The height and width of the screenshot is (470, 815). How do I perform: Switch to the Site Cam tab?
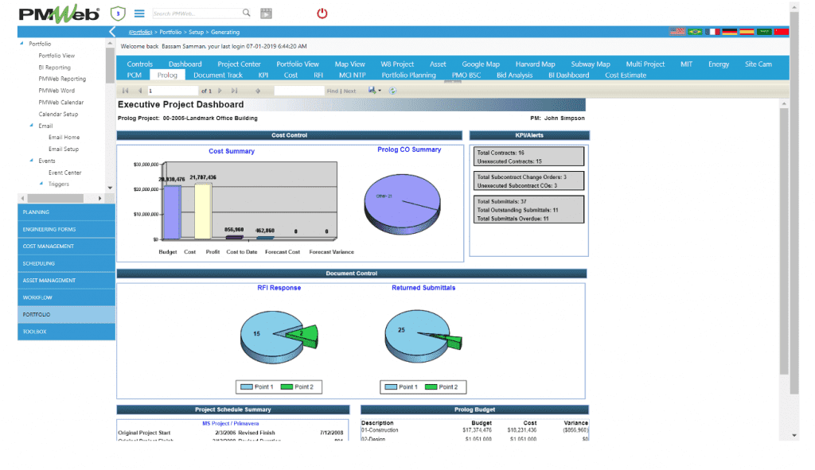[x=758, y=64]
